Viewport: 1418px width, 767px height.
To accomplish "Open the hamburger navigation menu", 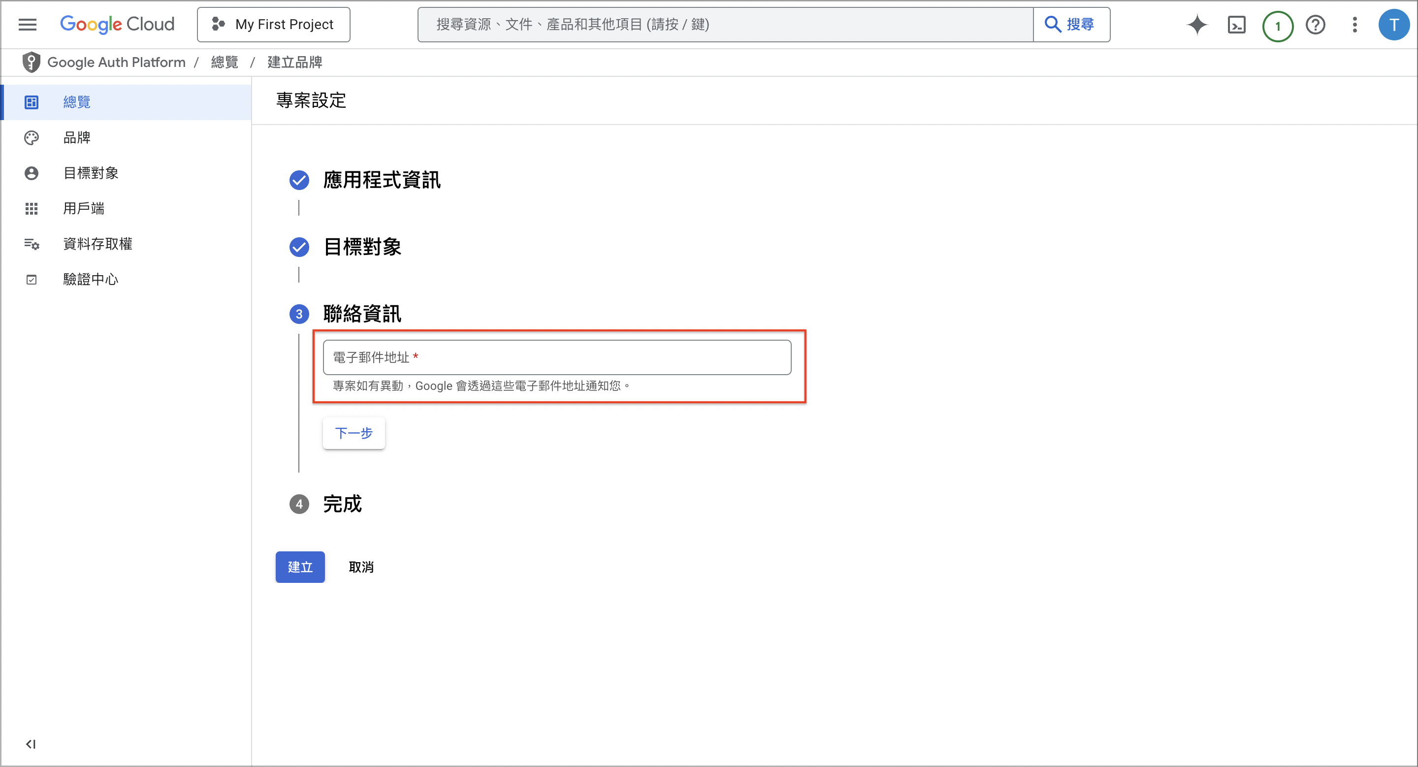I will point(28,24).
